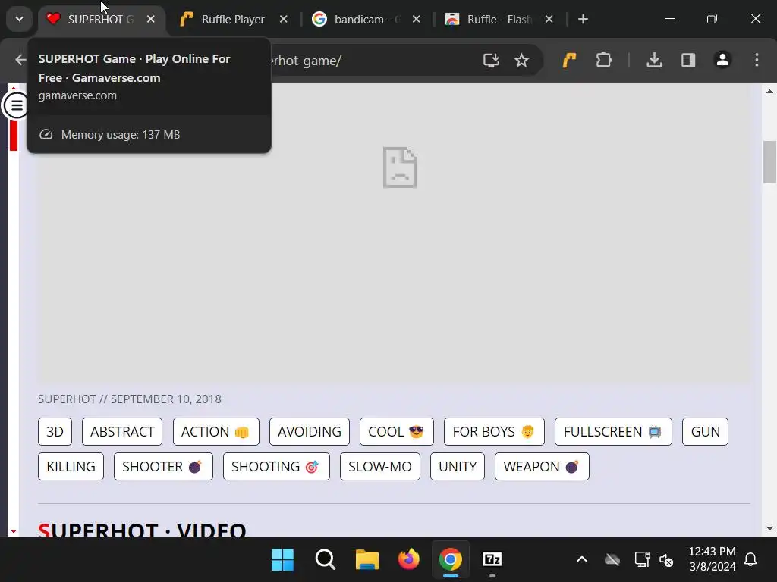Screen dimensions: 777x582
Task: Open the Extensions puzzle piece menu
Action: (603, 61)
